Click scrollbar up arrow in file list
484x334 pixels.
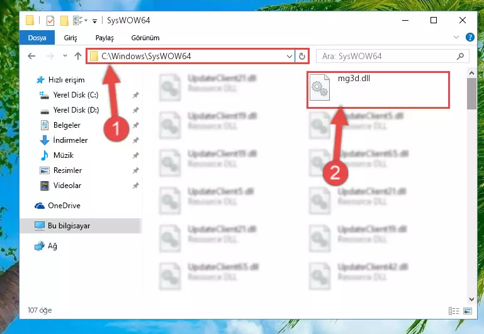pos(471,74)
